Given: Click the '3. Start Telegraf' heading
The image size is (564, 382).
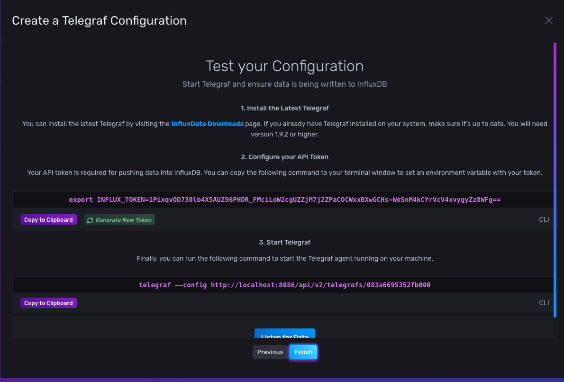Looking at the screenshot, I should (x=284, y=243).
